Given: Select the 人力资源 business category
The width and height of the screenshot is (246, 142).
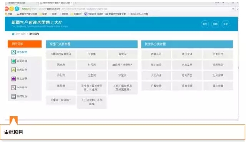Looking at the screenshot, I should pos(156,75).
